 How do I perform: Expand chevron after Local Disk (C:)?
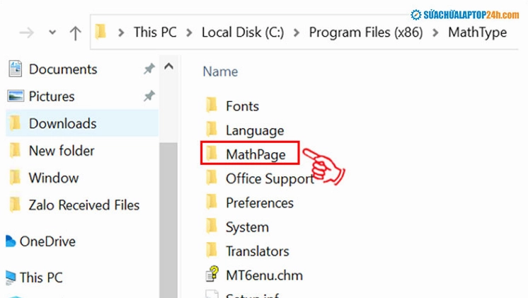tap(297, 33)
